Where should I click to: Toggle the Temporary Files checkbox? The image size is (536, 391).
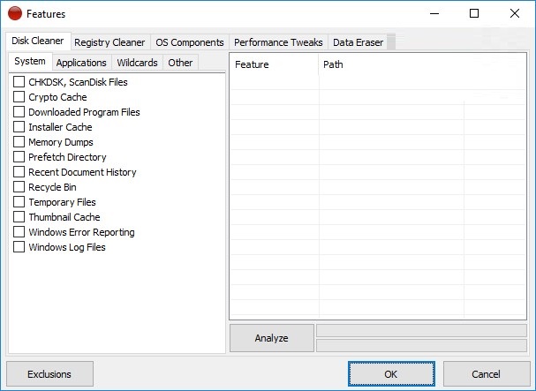pos(19,202)
